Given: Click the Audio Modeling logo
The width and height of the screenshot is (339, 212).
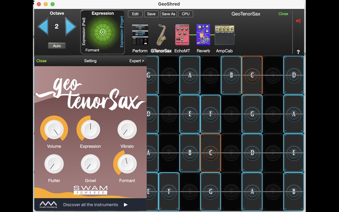Looking at the screenshot, I should [x=48, y=205].
